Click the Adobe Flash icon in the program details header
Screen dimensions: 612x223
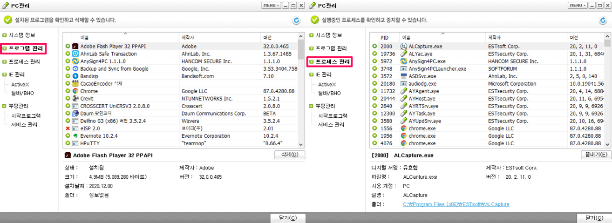pos(68,155)
